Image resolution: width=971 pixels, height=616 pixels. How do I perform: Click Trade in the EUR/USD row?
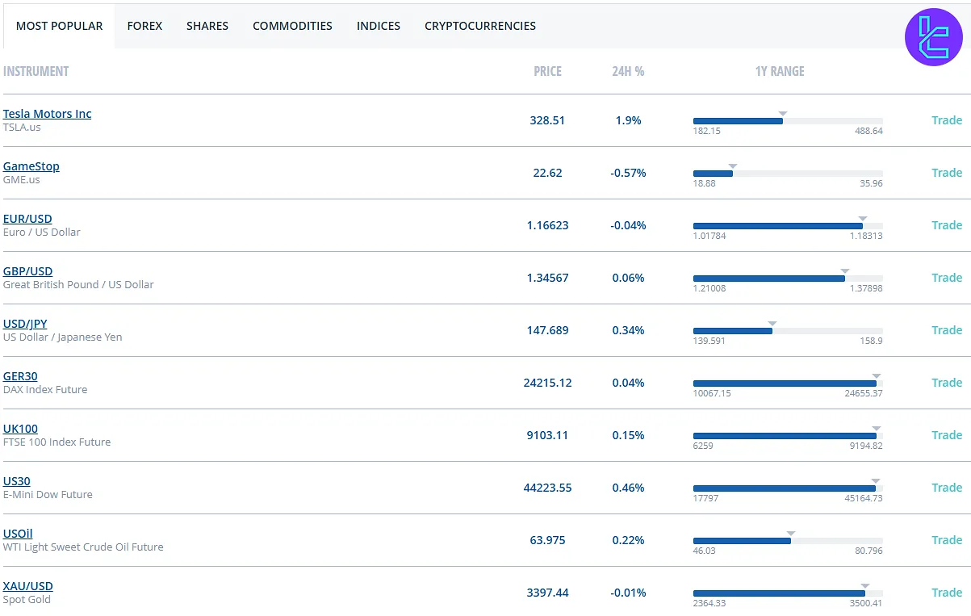tap(947, 225)
